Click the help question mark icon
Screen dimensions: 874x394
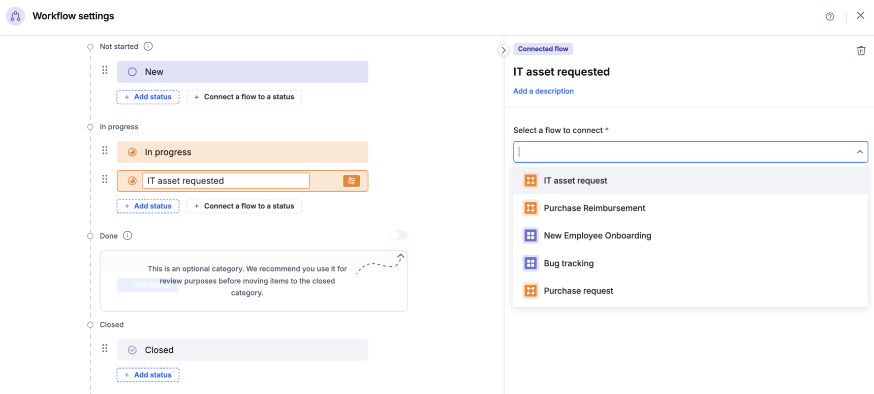(830, 17)
